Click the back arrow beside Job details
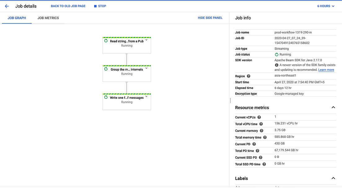 coord(7,6)
